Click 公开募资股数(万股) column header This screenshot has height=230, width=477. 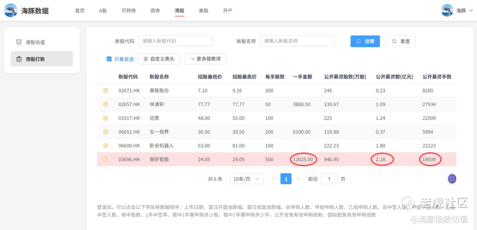point(345,77)
